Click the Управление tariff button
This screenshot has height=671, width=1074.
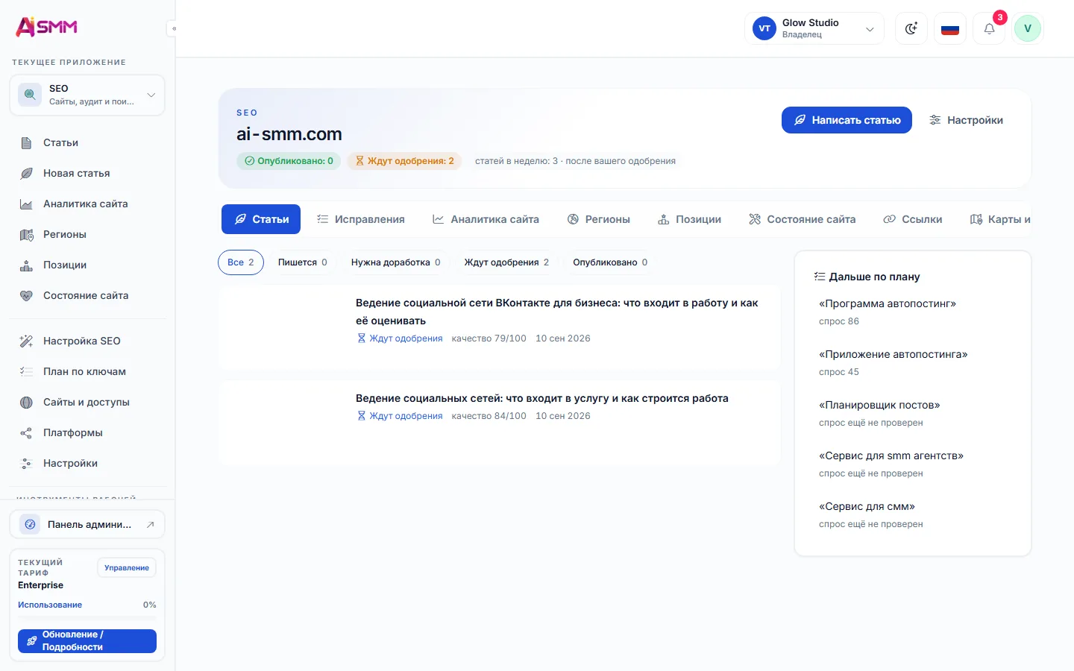(x=127, y=567)
